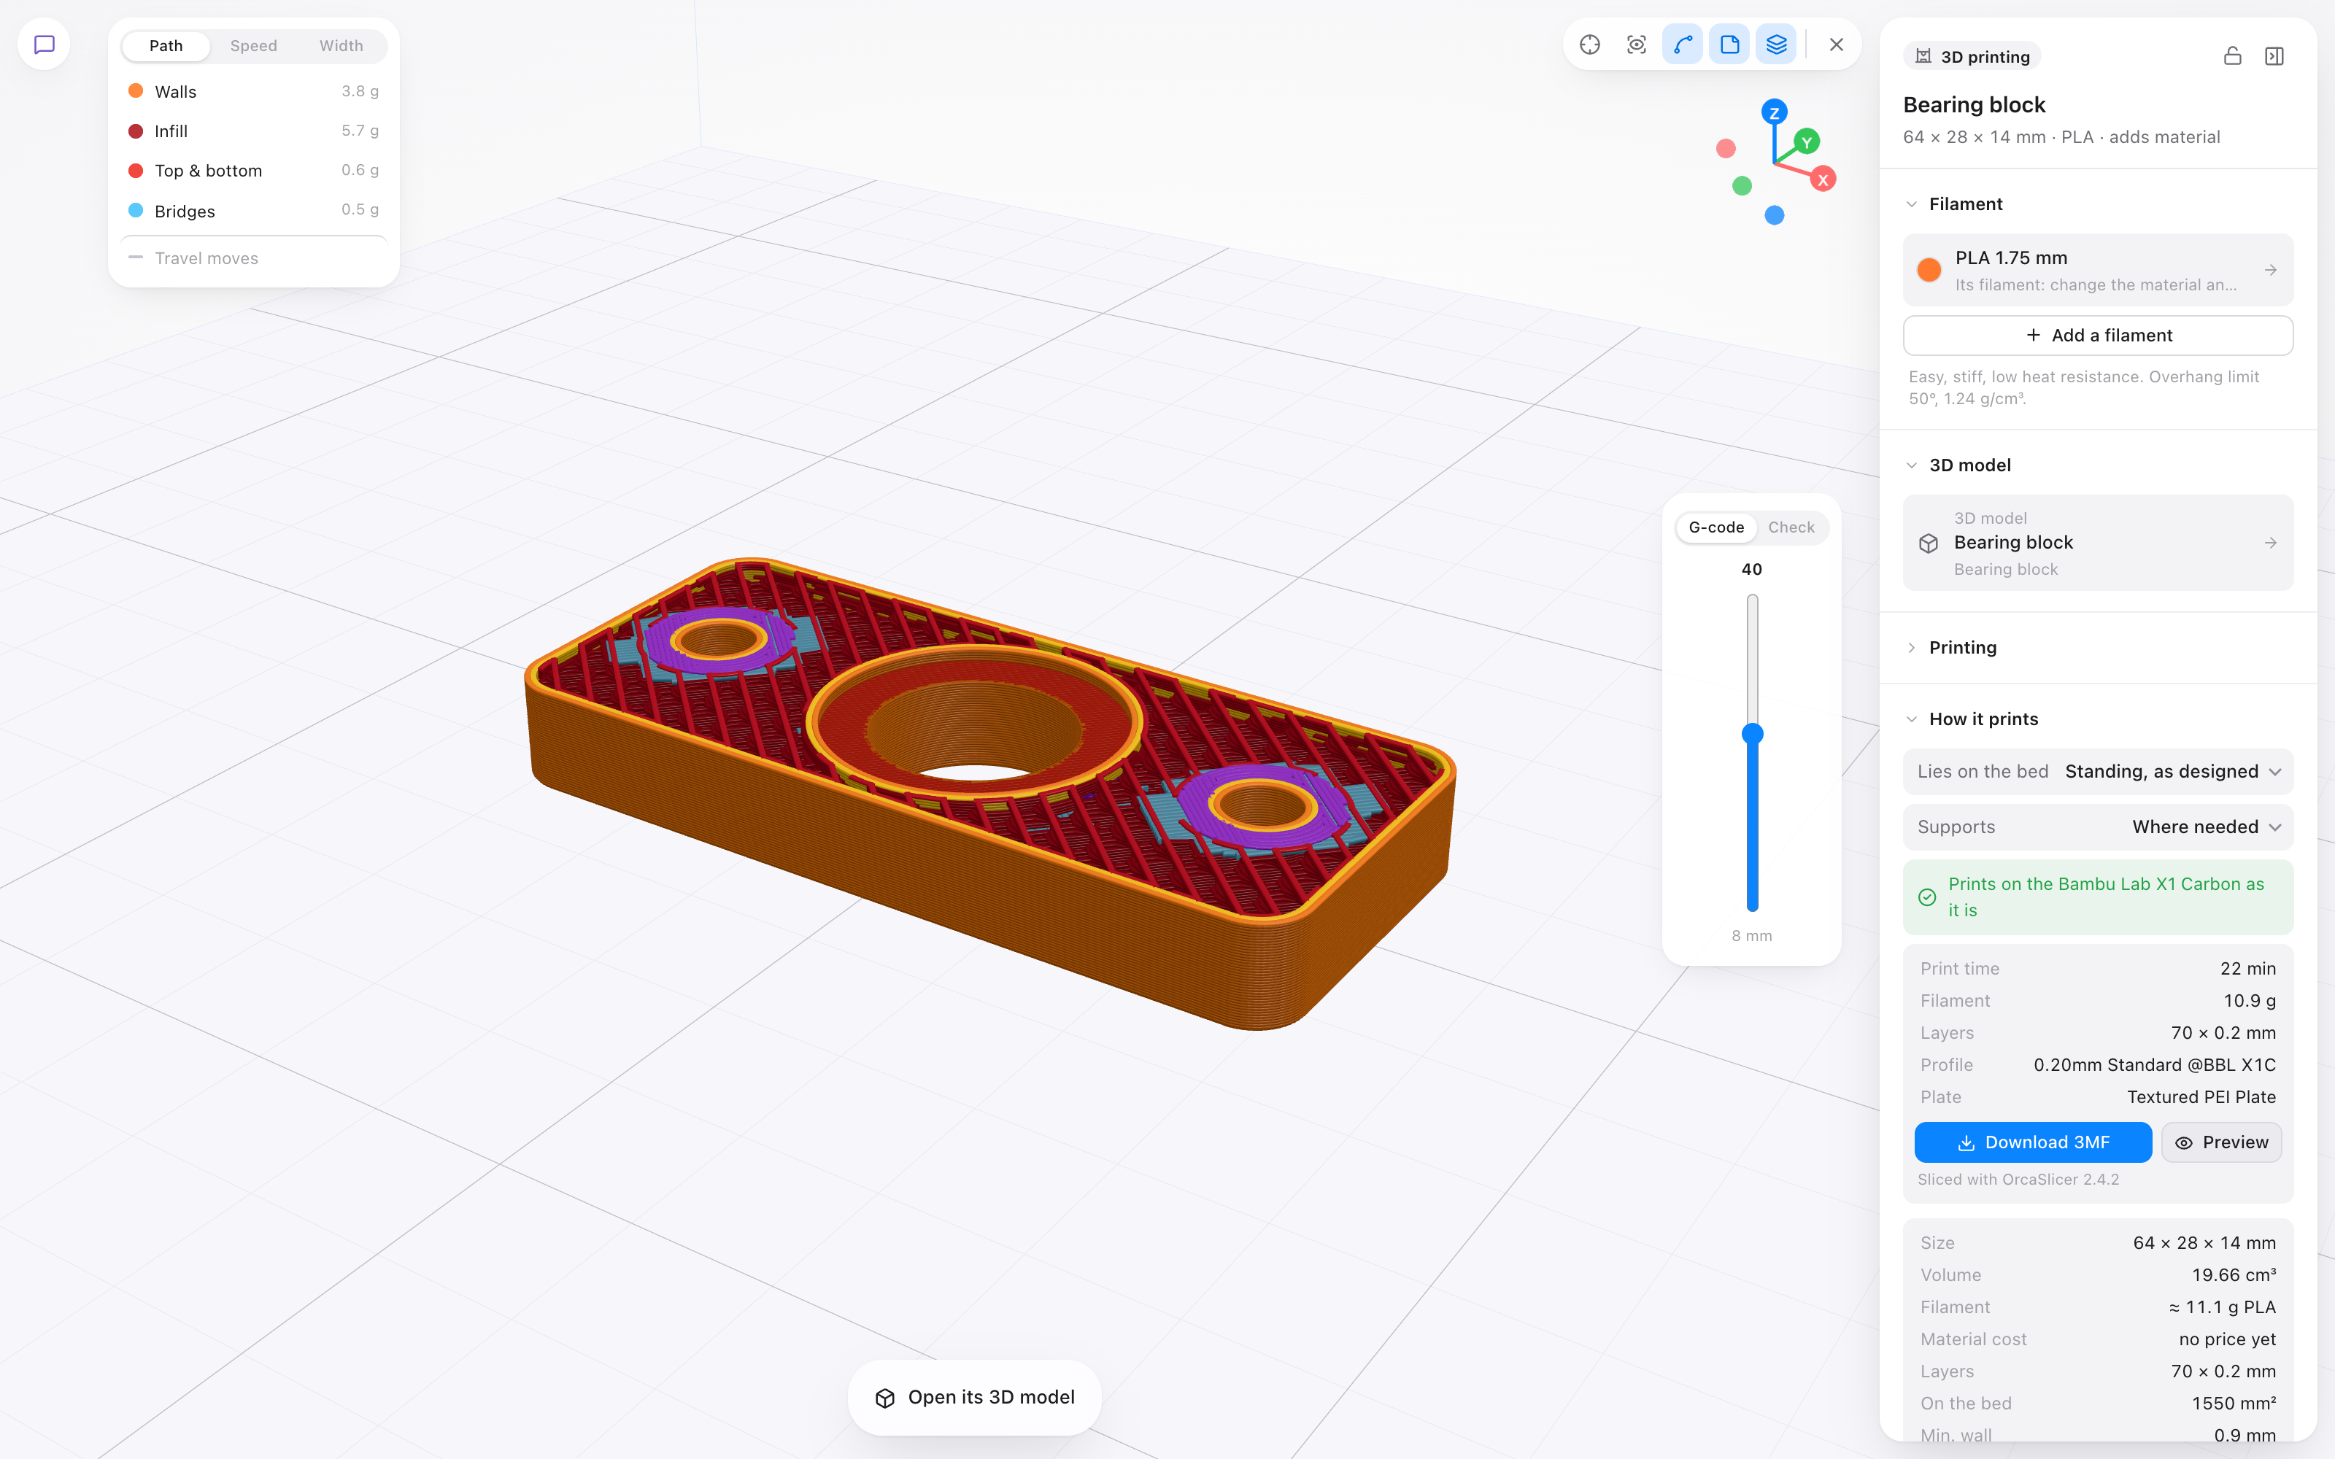
Task: Switch to the Speed tab
Action: [254, 45]
